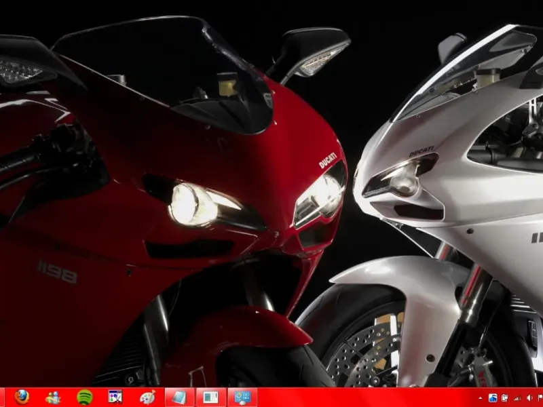Open Windows Live Messenger taskbar icon
The width and height of the screenshot is (543, 407).
pyautogui.click(x=53, y=397)
